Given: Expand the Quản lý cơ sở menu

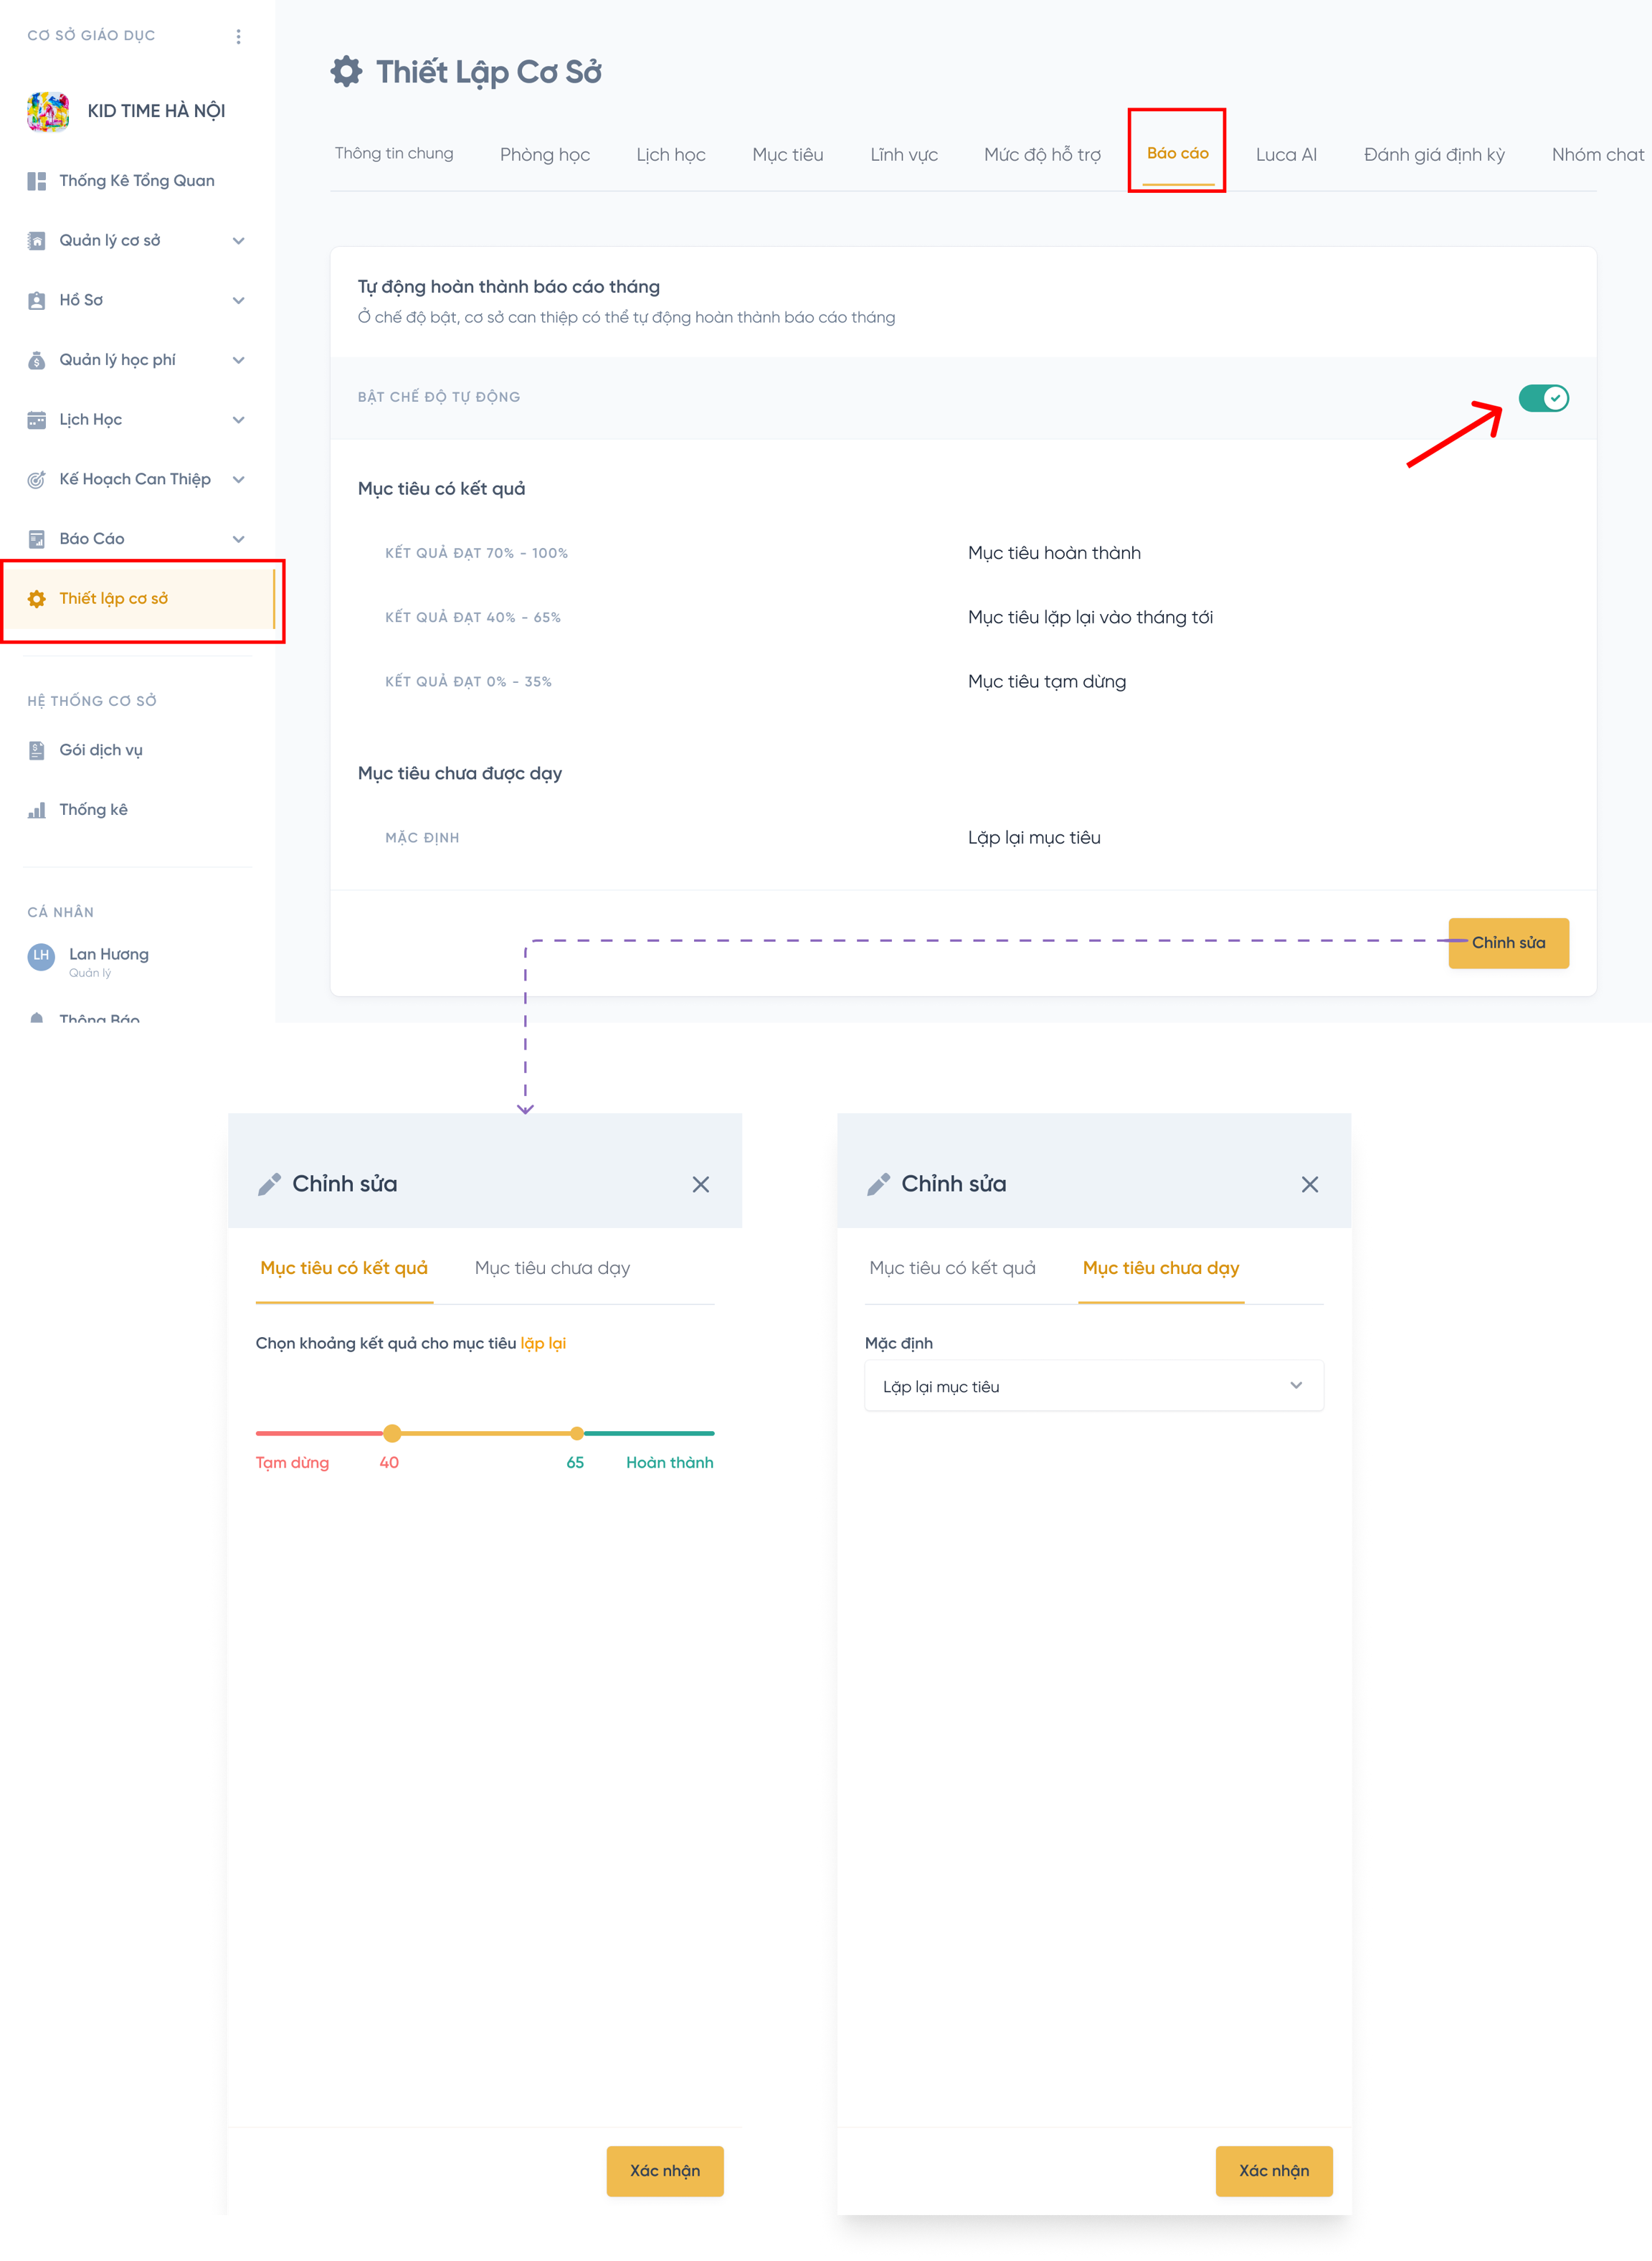Looking at the screenshot, I should 238,241.
